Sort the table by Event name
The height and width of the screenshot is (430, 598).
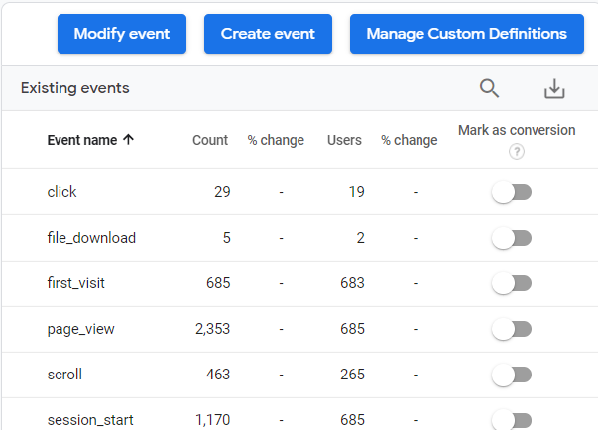[x=82, y=140]
